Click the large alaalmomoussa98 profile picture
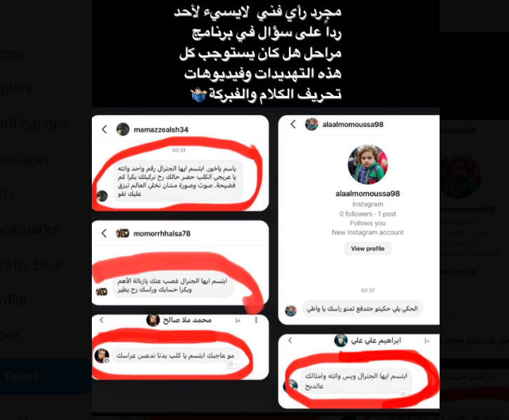 (367, 164)
